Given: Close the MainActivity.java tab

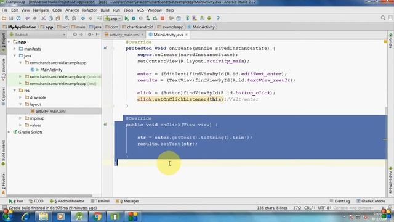Looking at the screenshot, I should [187, 35].
